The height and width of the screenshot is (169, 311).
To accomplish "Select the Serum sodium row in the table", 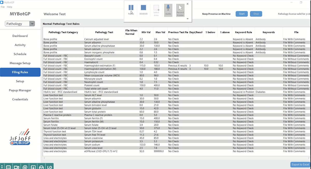I will coord(104,145).
